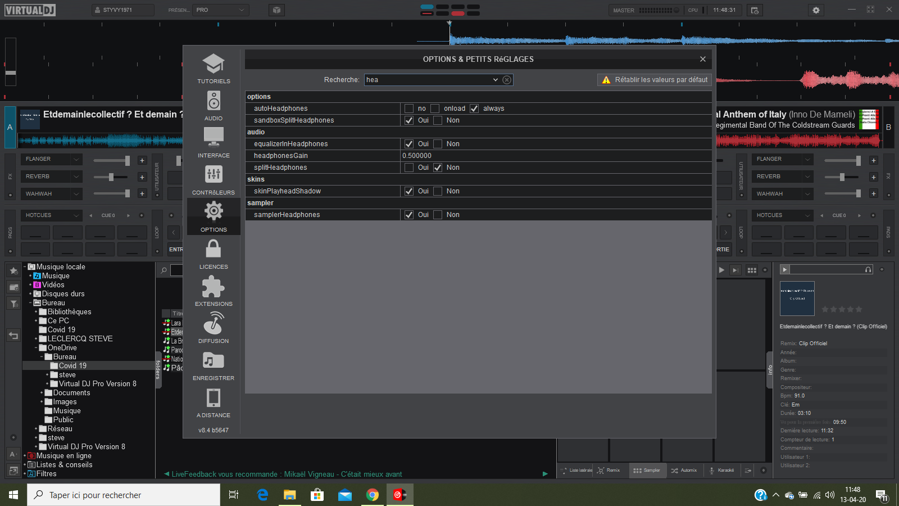Open the Licences padlock icon
The height and width of the screenshot is (506, 899).
click(x=214, y=249)
